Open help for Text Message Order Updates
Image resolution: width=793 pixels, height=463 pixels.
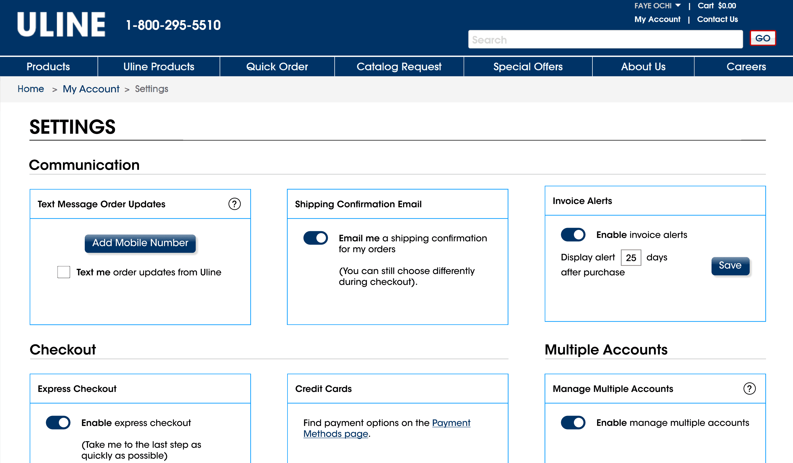click(234, 204)
